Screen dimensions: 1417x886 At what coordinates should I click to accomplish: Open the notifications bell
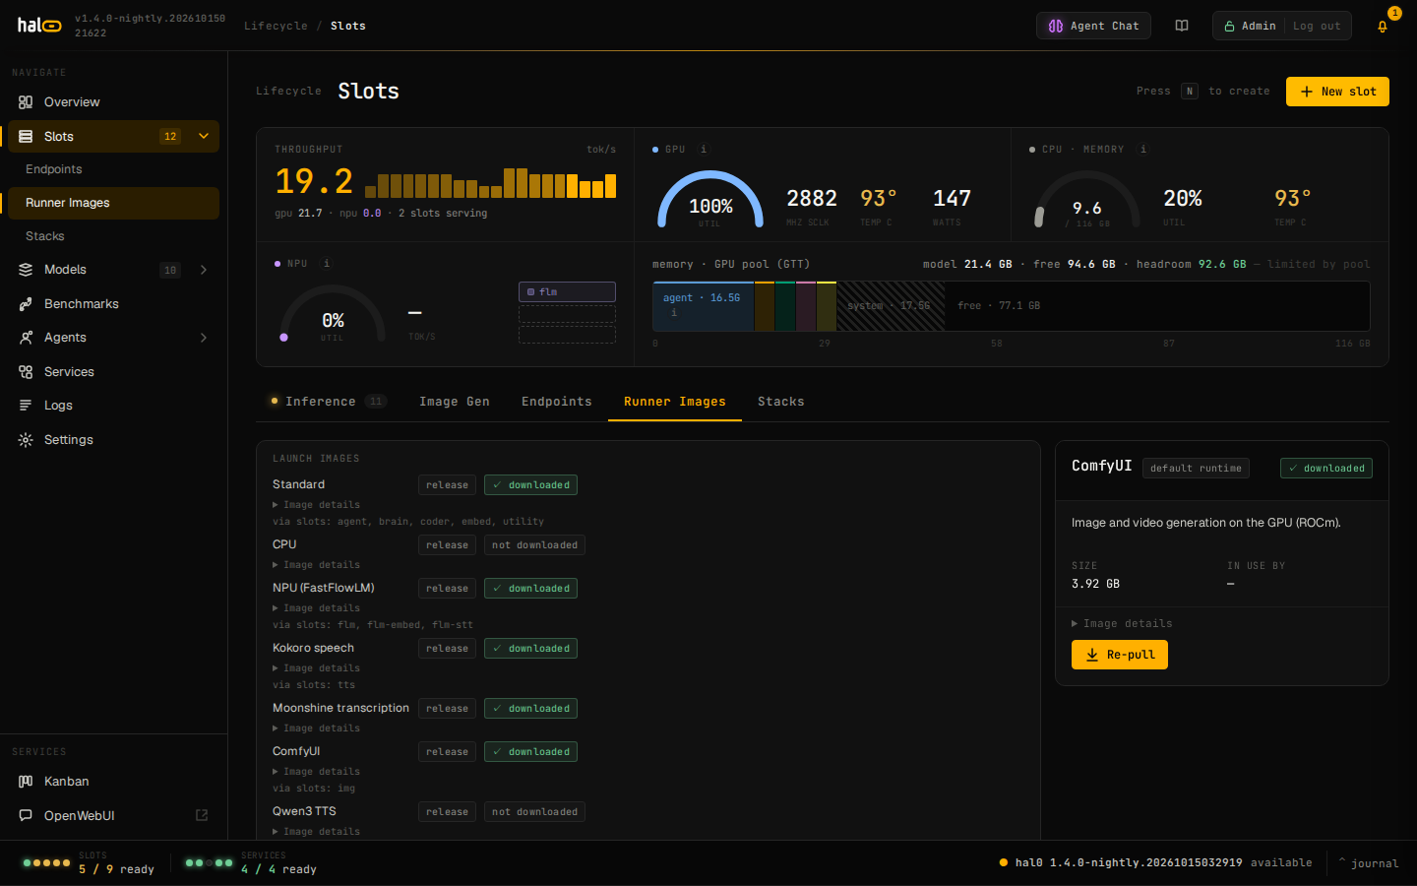coord(1383,26)
